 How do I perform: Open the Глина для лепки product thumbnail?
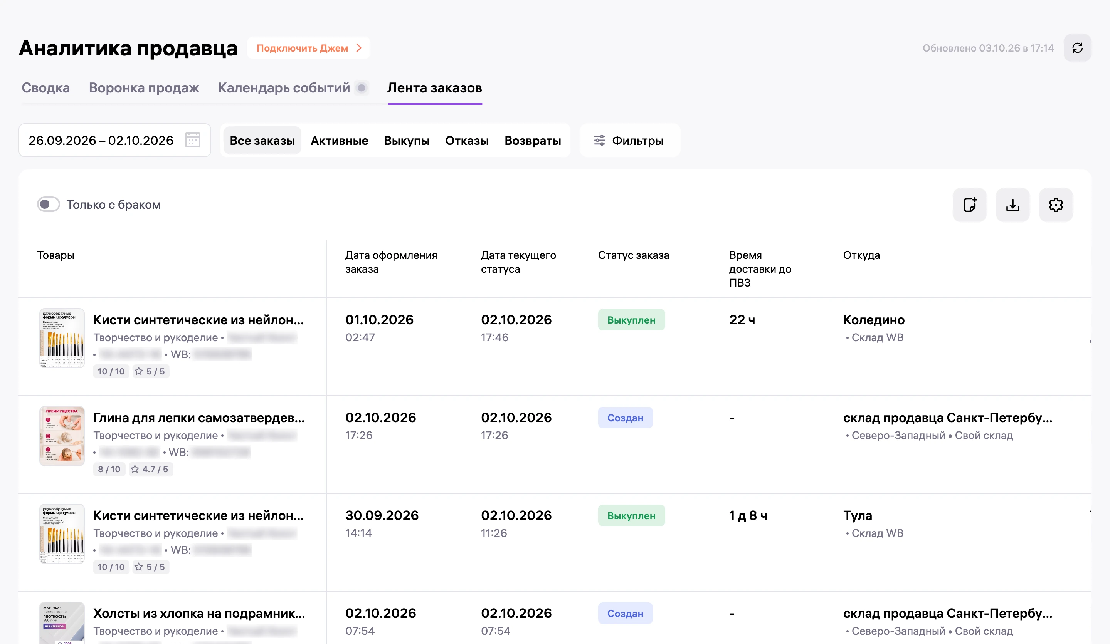62,436
